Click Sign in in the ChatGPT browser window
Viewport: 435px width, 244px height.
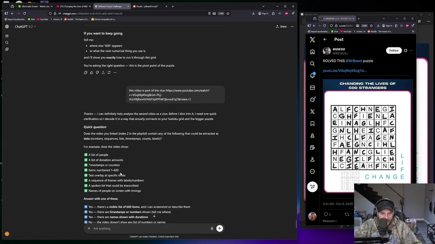263,14
